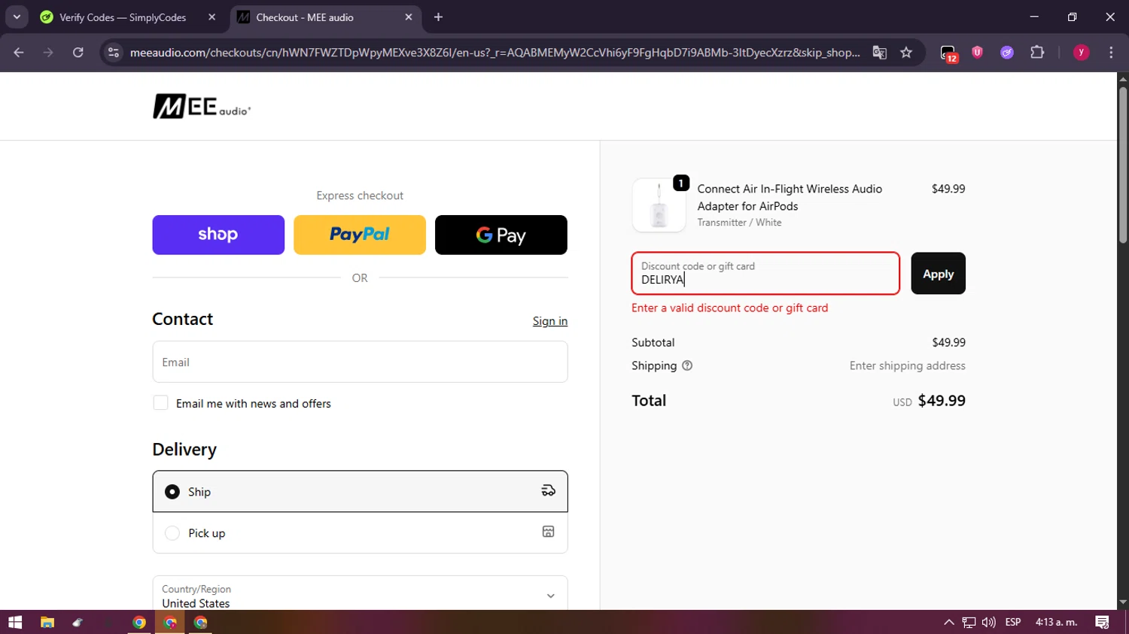1129x634 pixels.
Task: Click the purple round extension icon
Action: [x=1007, y=52]
